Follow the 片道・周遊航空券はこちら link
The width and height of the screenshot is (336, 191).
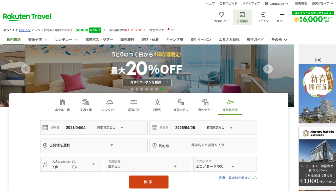238,178
